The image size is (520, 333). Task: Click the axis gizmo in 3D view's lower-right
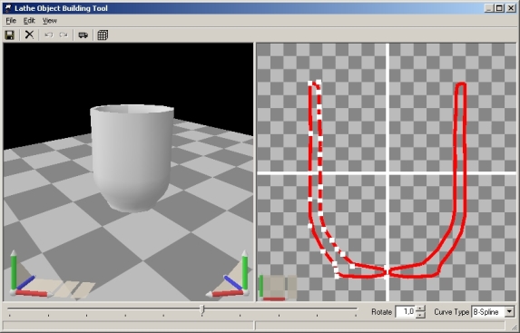click(229, 274)
